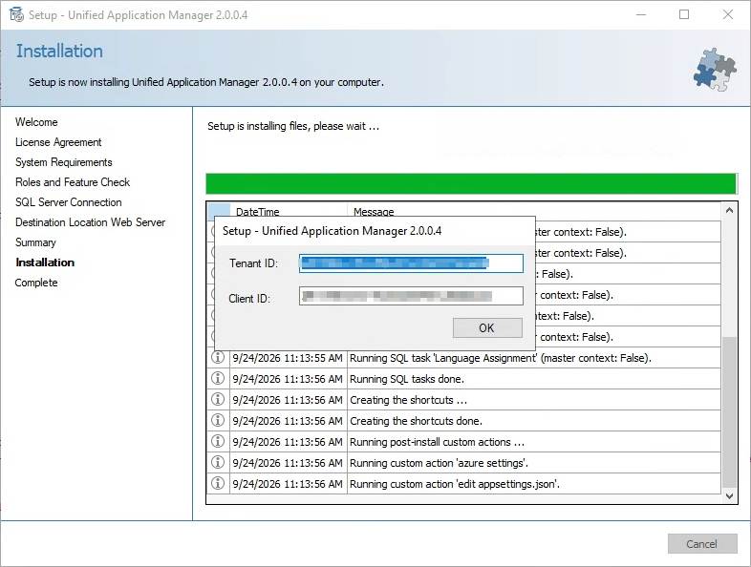Select Roles and Feature Check step

(73, 182)
